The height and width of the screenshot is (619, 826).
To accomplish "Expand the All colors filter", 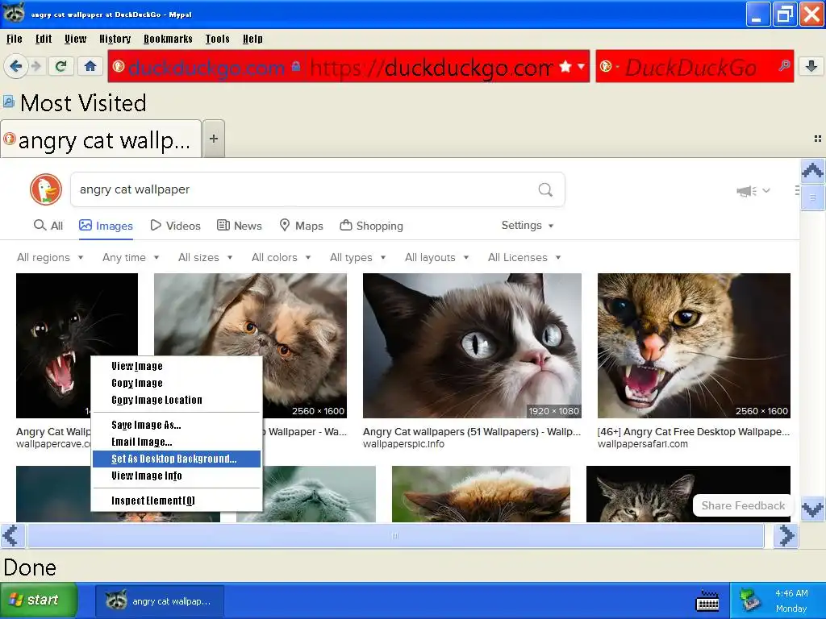I will [x=282, y=257].
